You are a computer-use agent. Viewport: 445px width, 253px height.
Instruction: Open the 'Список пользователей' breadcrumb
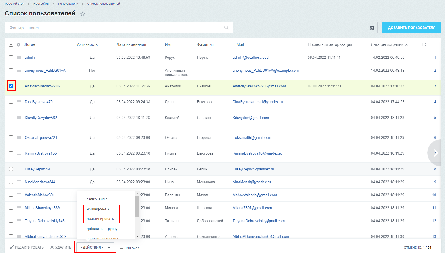104,4
